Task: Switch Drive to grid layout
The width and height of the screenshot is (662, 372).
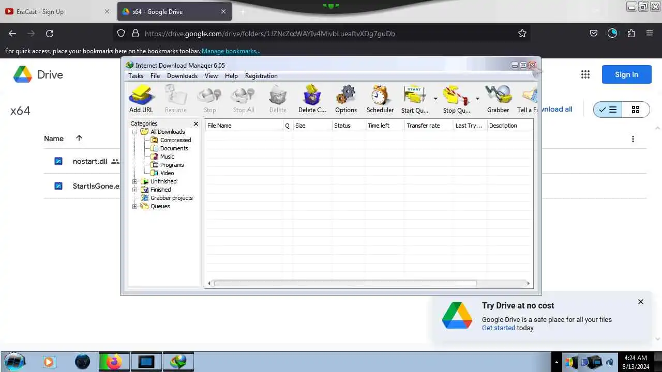Action: click(636, 110)
